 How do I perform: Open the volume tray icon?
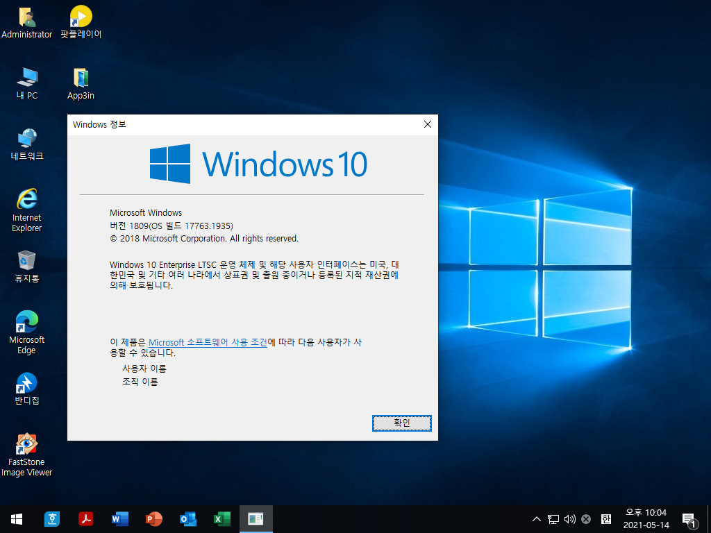[569, 519]
